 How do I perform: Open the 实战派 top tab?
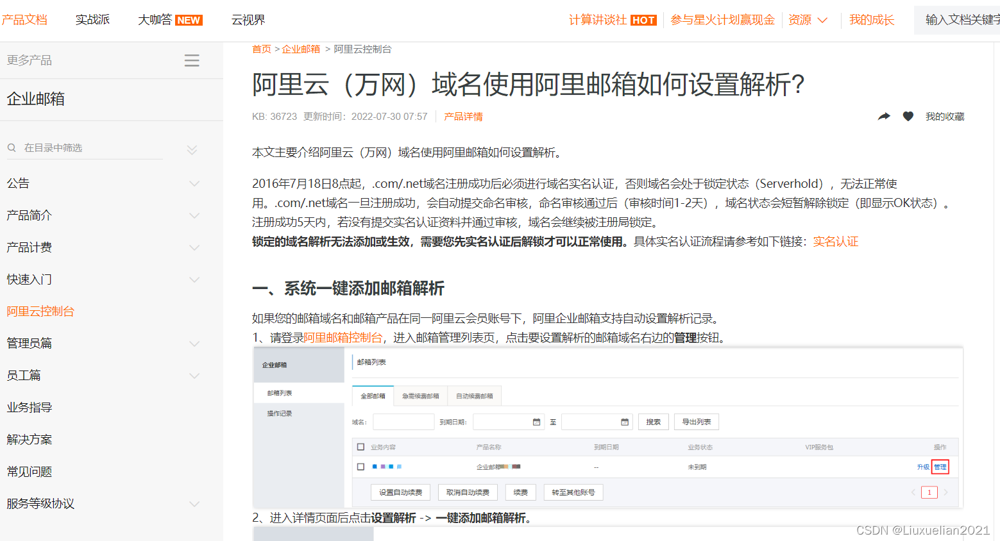tap(92, 20)
